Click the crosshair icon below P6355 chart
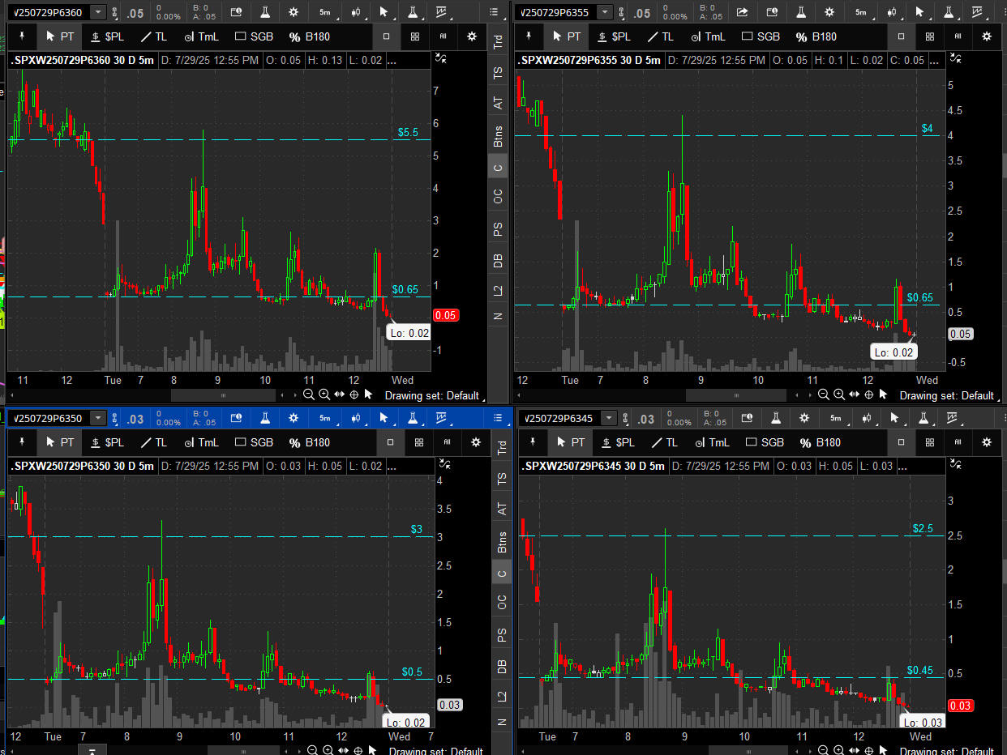Image resolution: width=1007 pixels, height=755 pixels. 868,395
